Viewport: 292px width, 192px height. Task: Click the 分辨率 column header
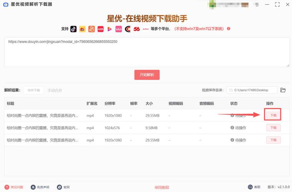tap(110, 103)
